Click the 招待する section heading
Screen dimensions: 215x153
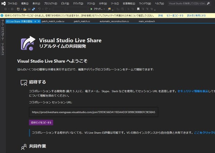[37, 82]
